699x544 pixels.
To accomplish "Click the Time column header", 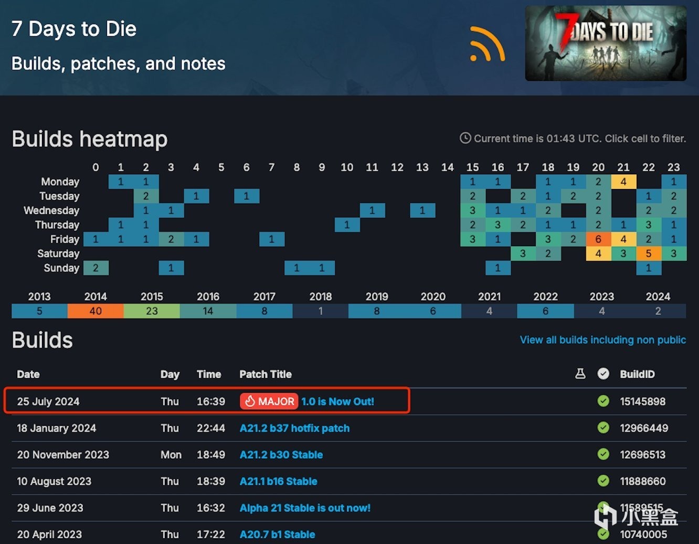I will point(209,374).
